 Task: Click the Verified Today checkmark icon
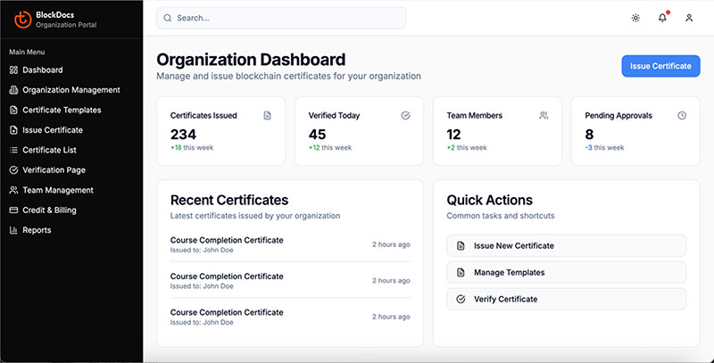[405, 115]
